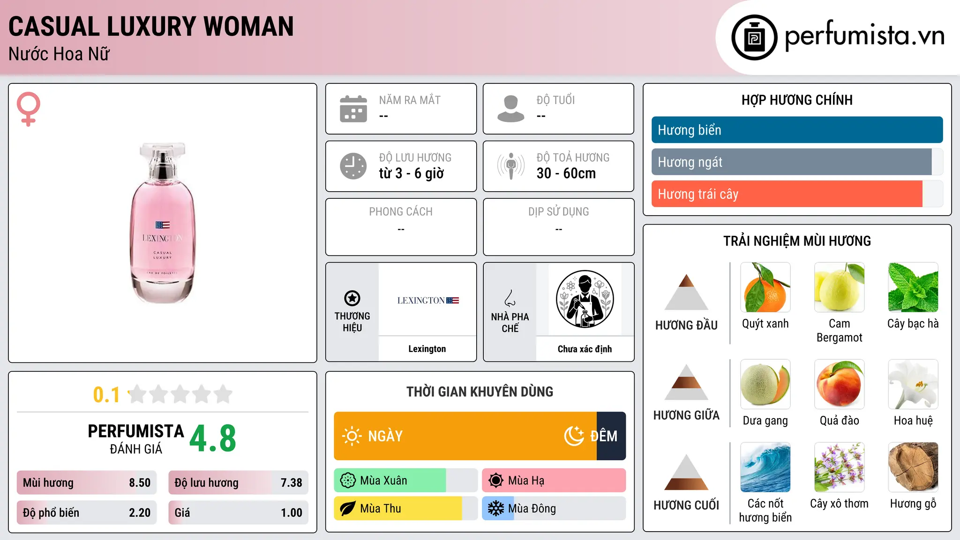This screenshot has height=540, width=960.
Task: Click the CASUAL LUXURY WOMAN title
Action: (x=151, y=26)
